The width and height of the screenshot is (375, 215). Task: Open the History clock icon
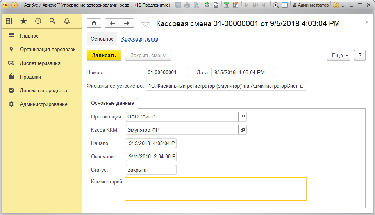38,21
